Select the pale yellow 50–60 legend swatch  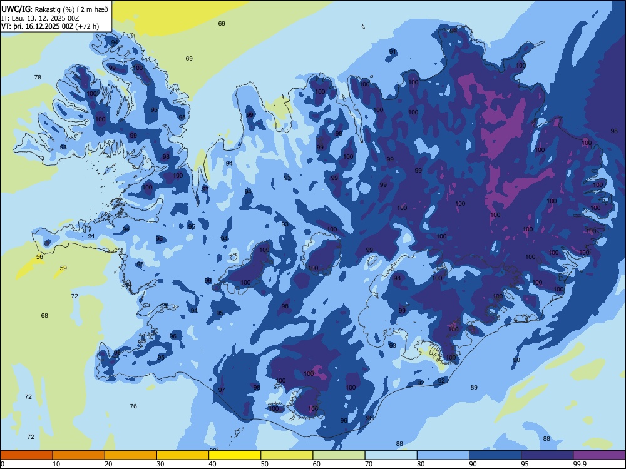tap(287, 455)
